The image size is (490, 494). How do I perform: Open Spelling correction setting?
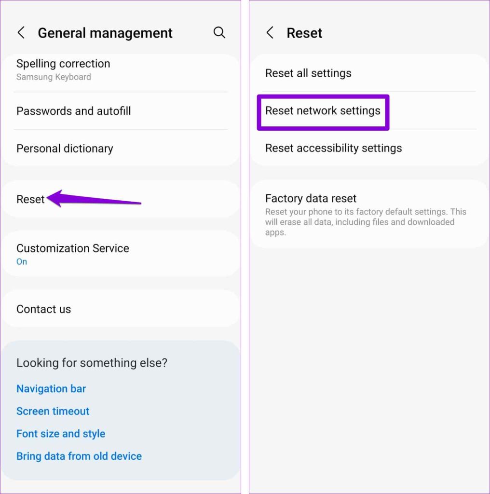click(63, 69)
